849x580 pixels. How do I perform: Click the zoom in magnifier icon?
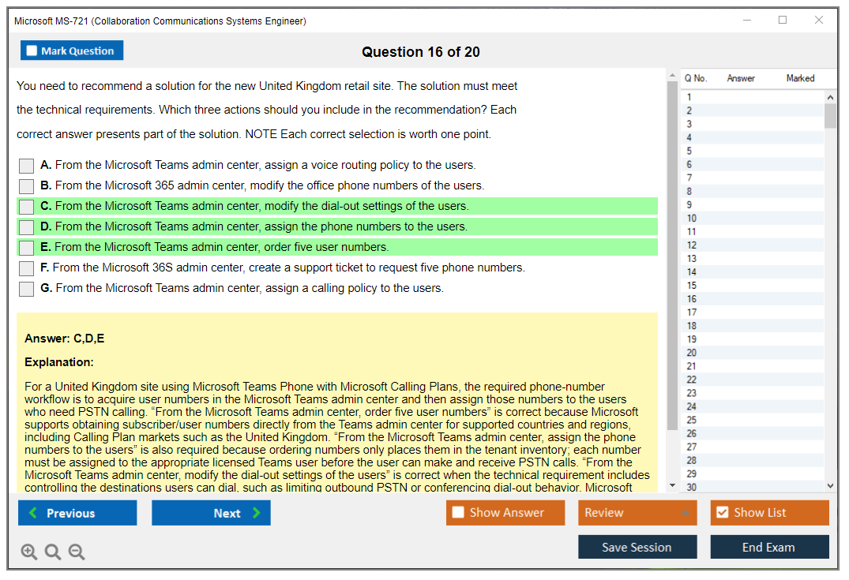[x=28, y=552]
